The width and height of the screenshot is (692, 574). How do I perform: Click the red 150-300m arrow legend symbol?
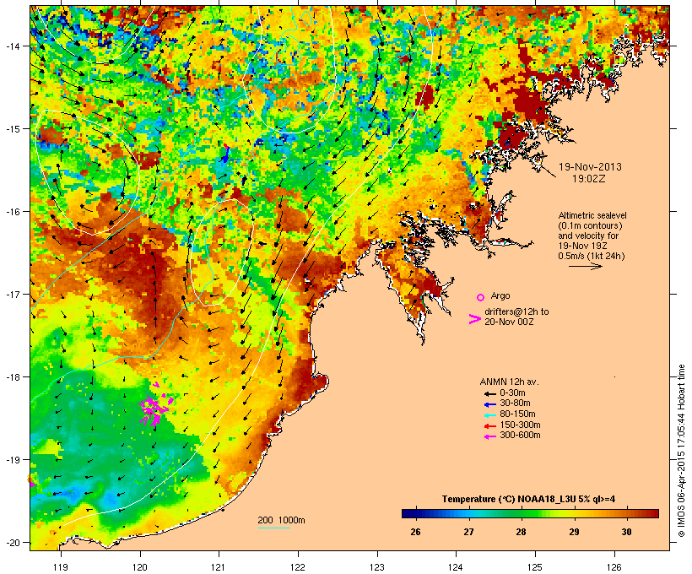pyautogui.click(x=489, y=425)
